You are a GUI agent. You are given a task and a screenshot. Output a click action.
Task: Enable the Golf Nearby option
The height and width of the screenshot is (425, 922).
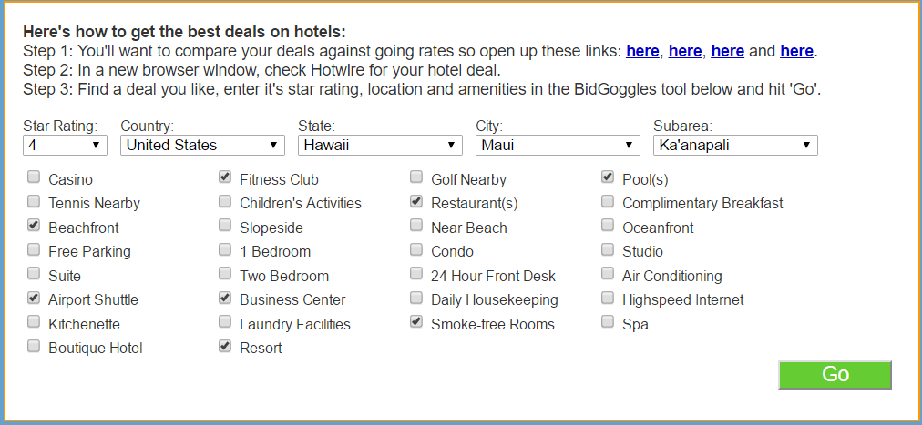click(x=416, y=178)
